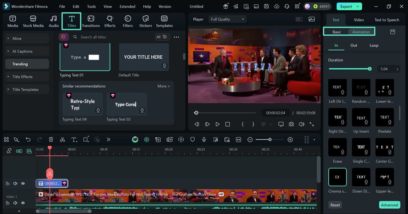
Task: Zoom in the timeline with plus icon
Action: pos(290,140)
